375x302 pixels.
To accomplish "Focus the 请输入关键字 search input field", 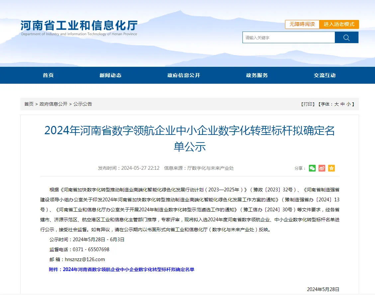I will click(288, 38).
